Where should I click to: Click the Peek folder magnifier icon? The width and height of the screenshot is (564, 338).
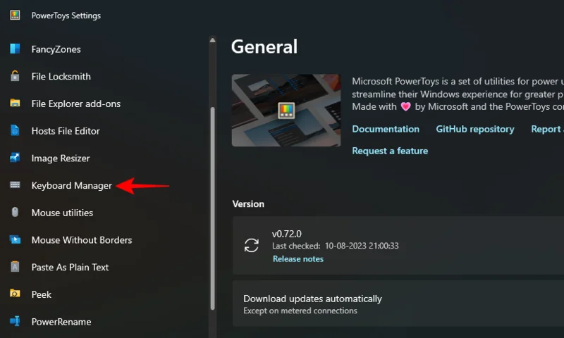pyautogui.click(x=15, y=294)
